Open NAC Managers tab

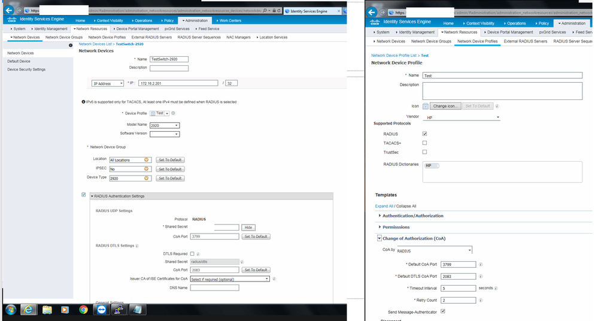(x=238, y=37)
